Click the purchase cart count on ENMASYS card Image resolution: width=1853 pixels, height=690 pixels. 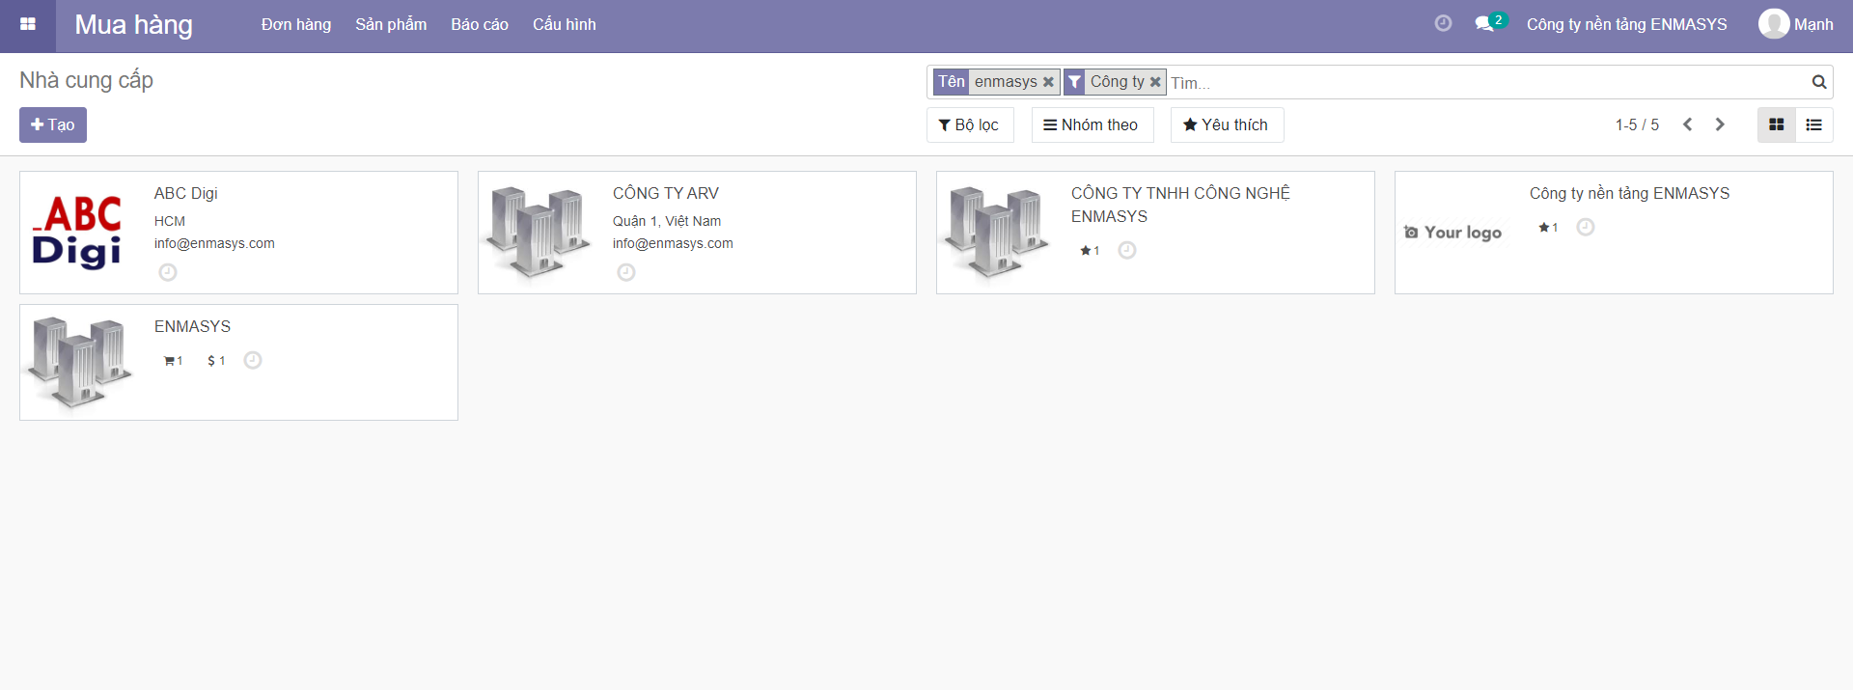pos(173,361)
